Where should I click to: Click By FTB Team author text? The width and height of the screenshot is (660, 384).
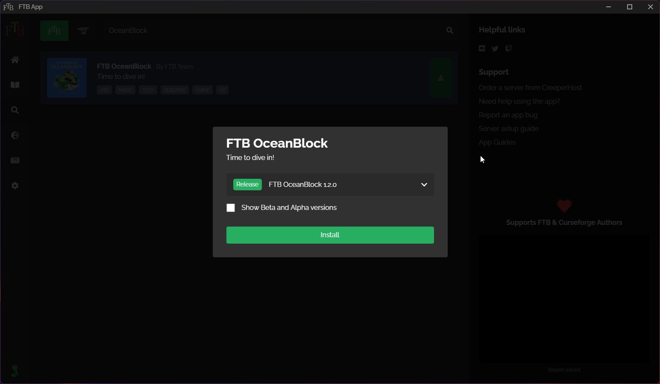(x=175, y=67)
